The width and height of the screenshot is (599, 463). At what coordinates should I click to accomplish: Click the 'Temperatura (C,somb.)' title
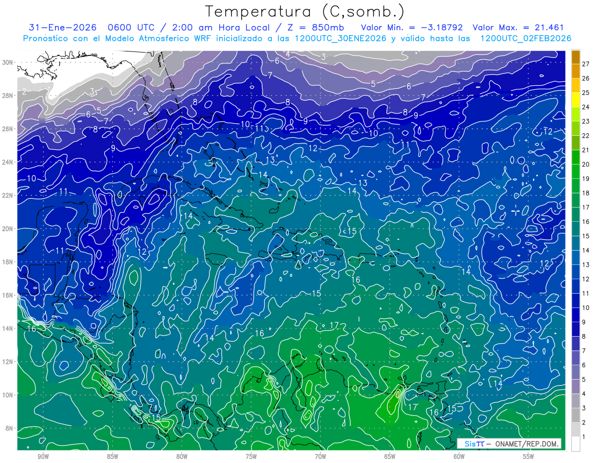point(305,11)
